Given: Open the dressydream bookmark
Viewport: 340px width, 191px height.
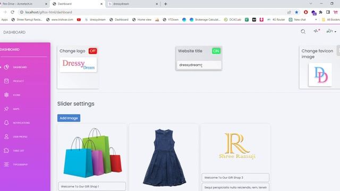Looking at the screenshot, I should pos(96,20).
